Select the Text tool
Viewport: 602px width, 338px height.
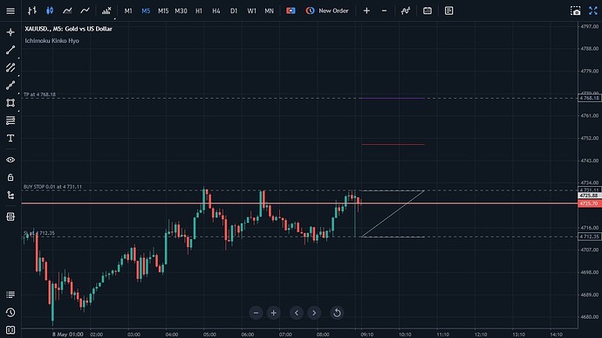pos(10,138)
